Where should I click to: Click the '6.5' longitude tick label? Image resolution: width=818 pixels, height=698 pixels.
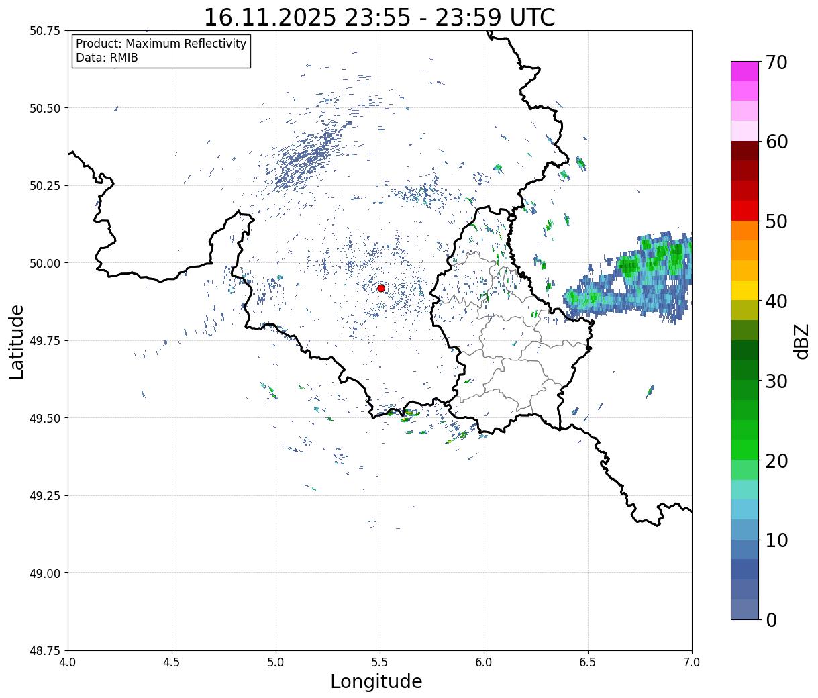(x=588, y=662)
